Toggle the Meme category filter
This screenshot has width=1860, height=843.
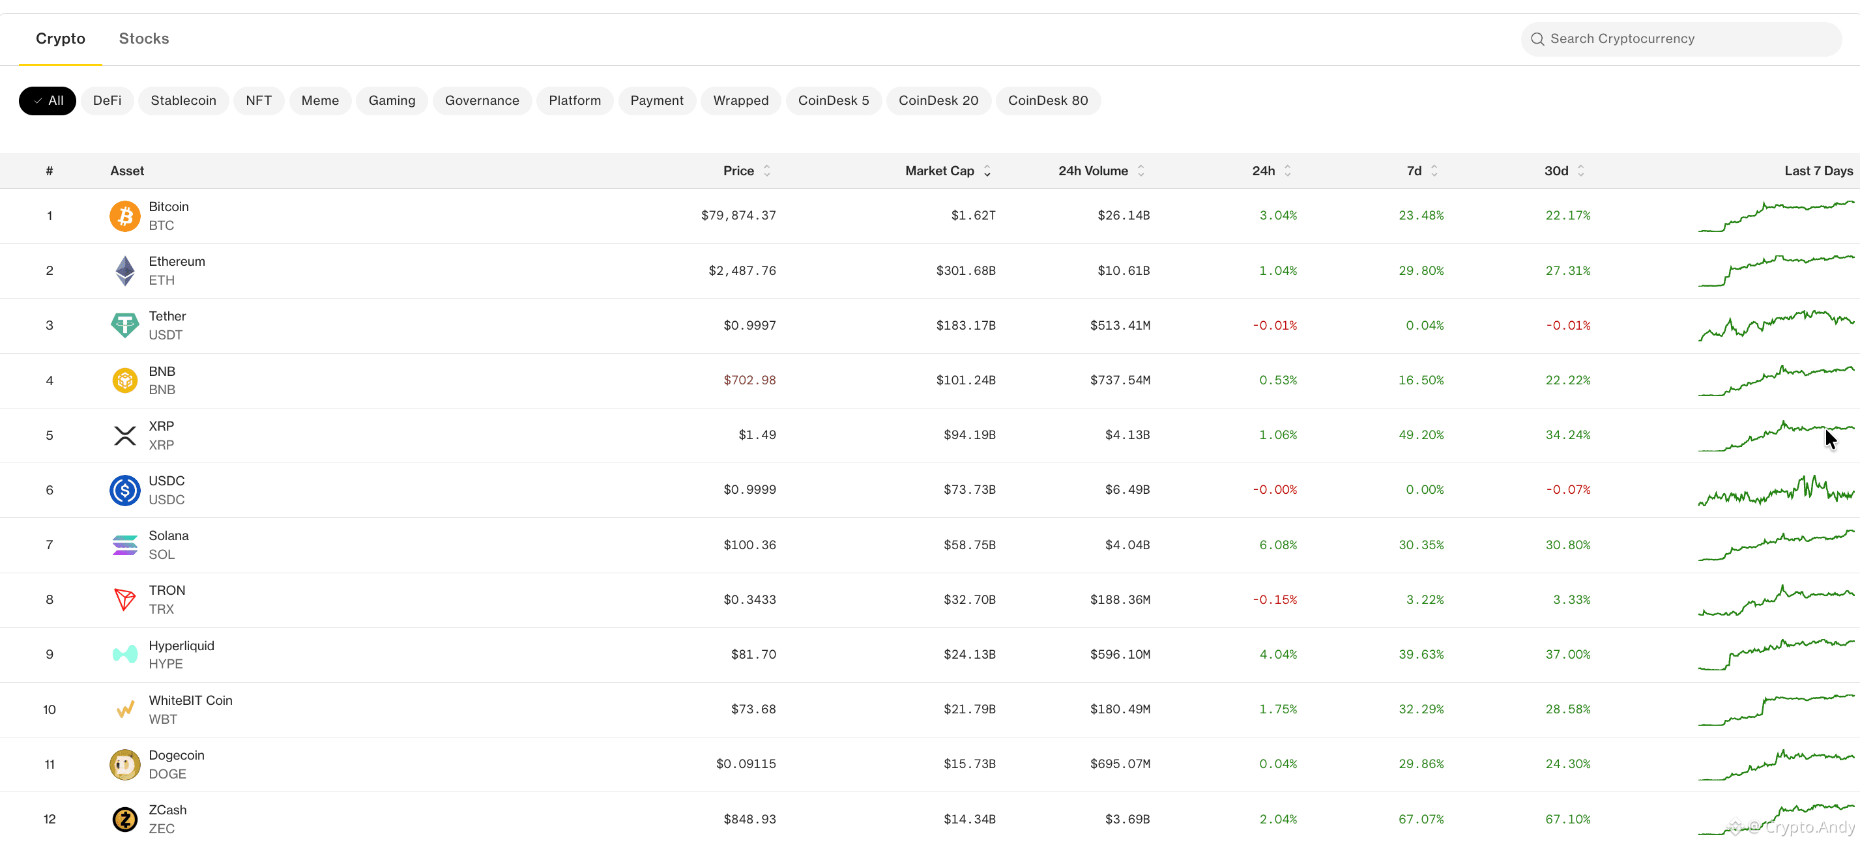tap(320, 101)
